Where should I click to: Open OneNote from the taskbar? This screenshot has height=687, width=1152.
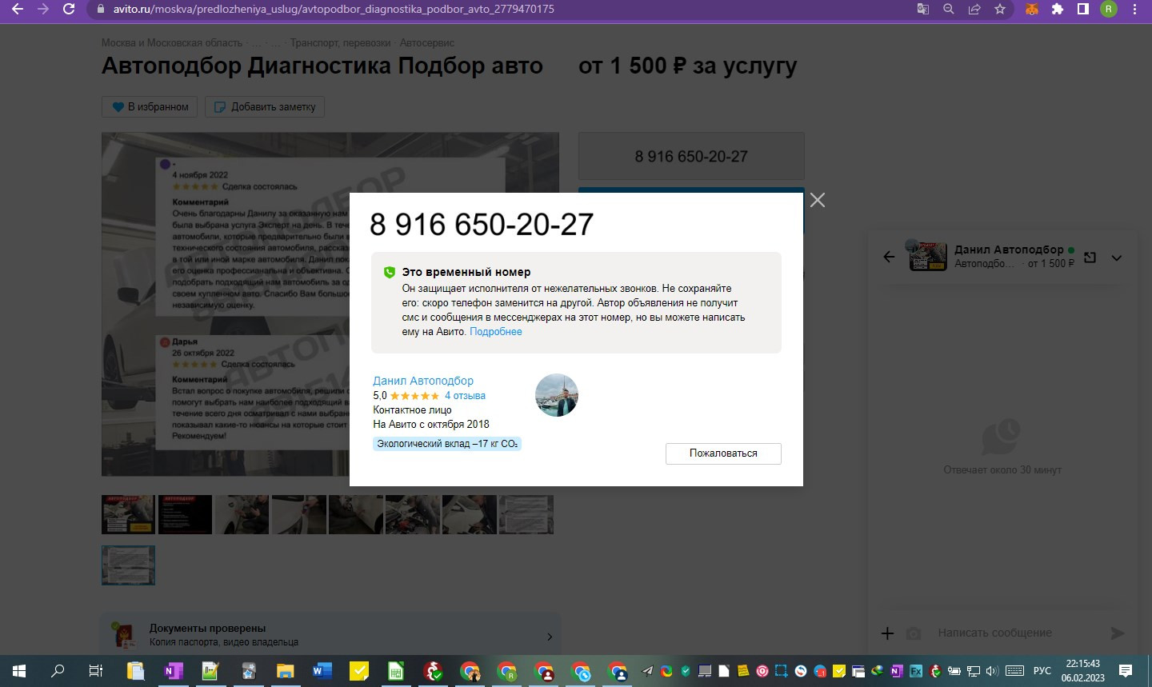[173, 671]
